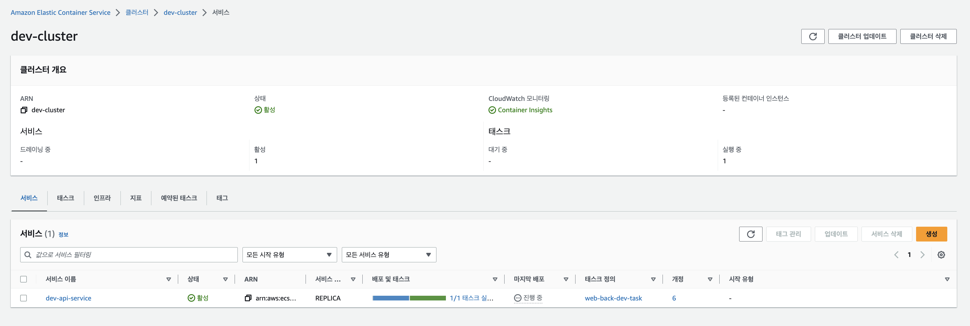Sort by 태스크 정의 column arrow
This screenshot has width=970, height=326.
tap(653, 279)
